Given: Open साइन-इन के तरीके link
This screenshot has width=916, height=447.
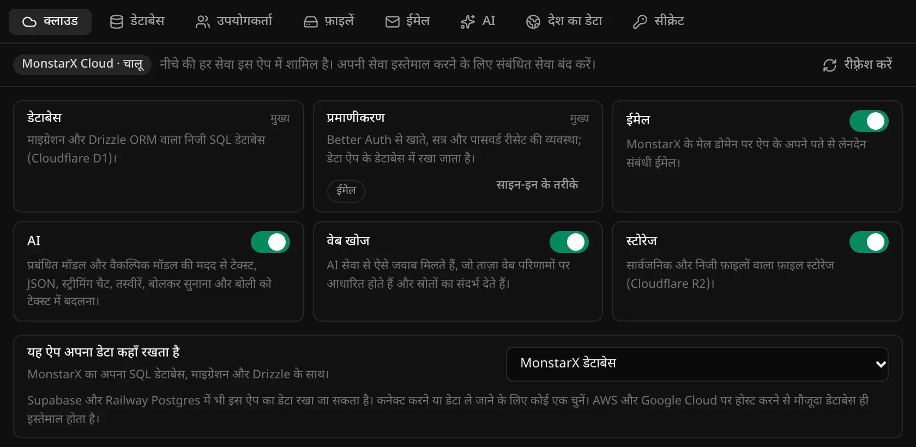Looking at the screenshot, I should [537, 184].
